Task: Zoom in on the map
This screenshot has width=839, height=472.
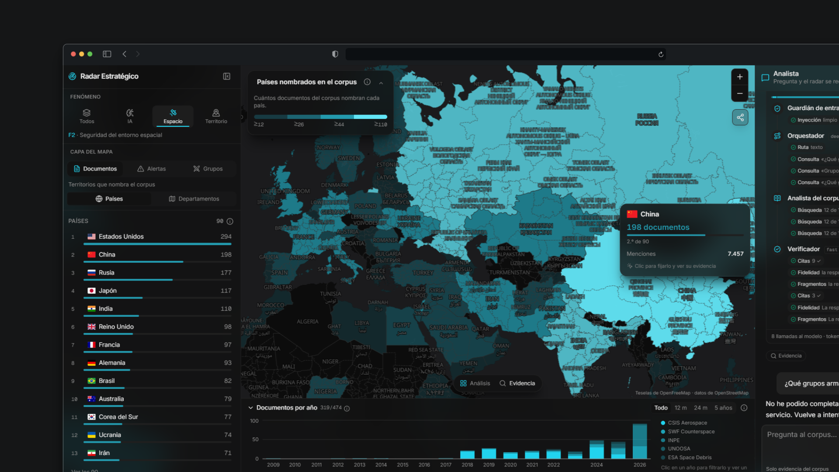Action: pos(740,77)
